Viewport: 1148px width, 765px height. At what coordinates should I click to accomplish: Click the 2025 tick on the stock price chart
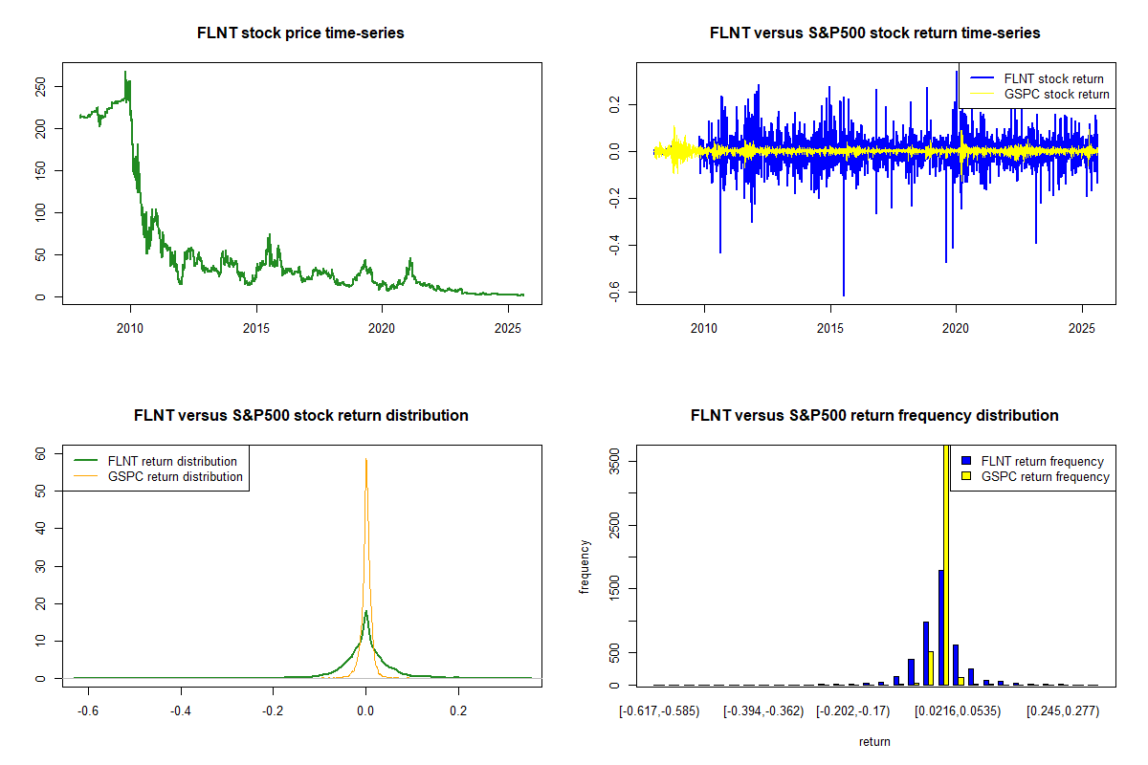pyautogui.click(x=507, y=329)
